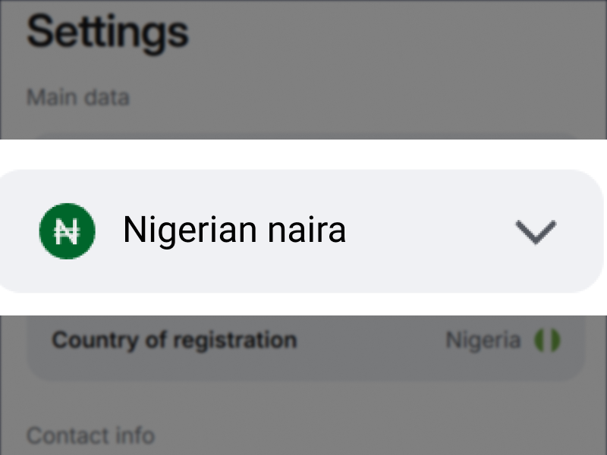Click the Country of registration label
Viewport: 607px width, 455px height.
click(x=174, y=340)
